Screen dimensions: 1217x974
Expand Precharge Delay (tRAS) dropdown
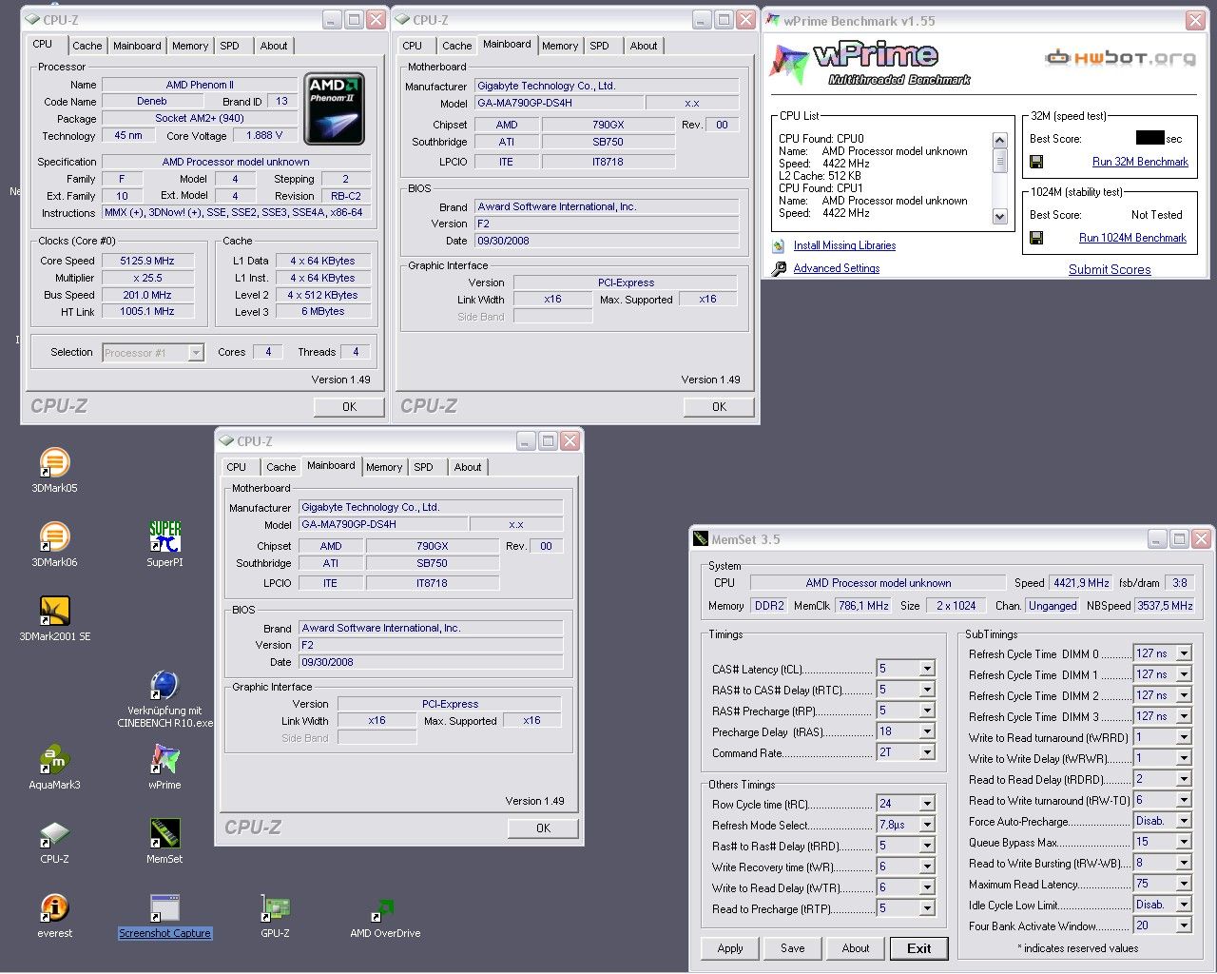coord(927,731)
